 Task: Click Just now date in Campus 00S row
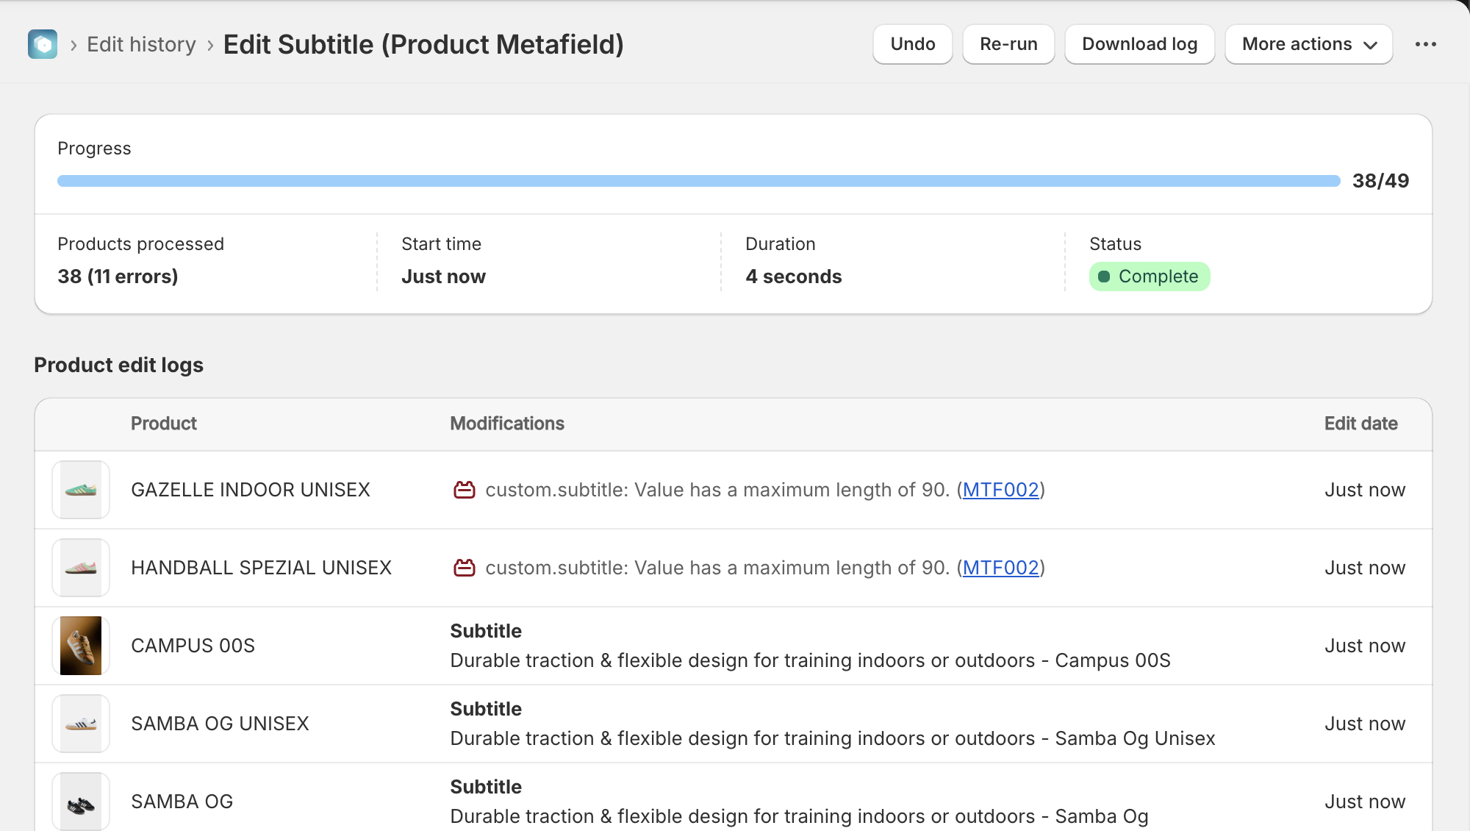click(x=1365, y=646)
